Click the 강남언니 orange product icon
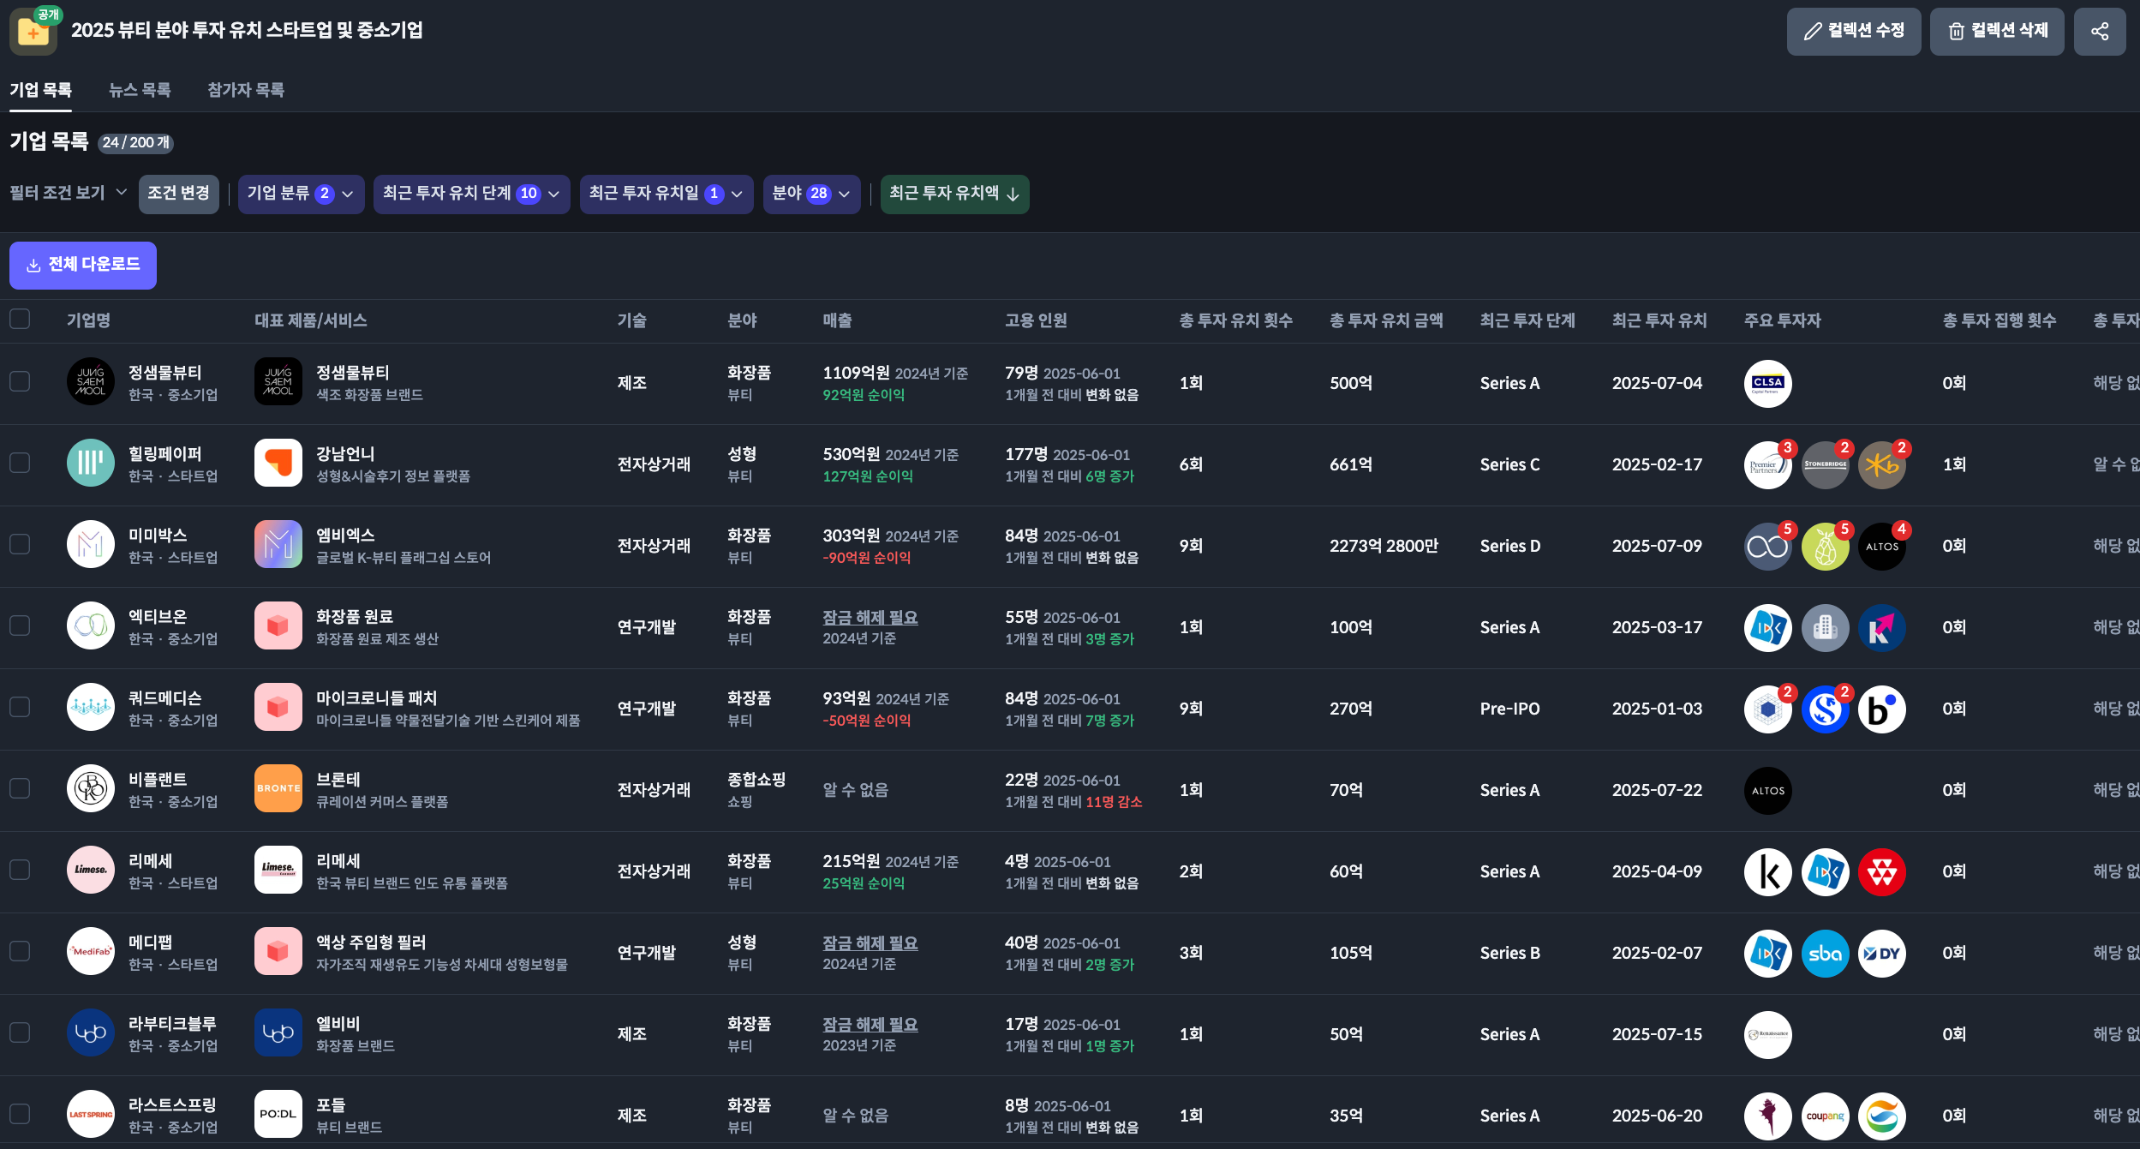 (x=278, y=463)
